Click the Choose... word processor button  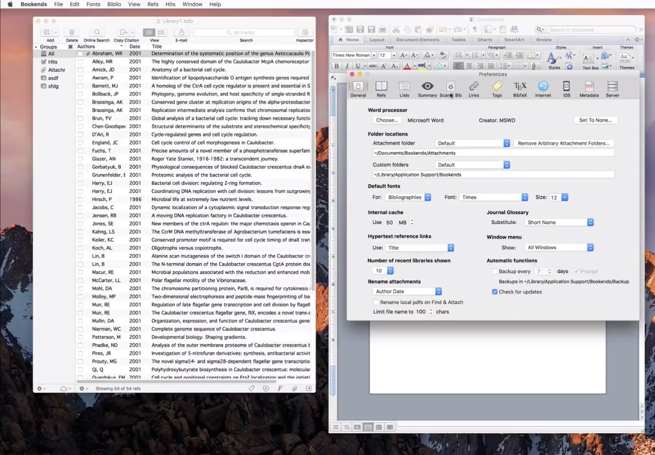387,120
